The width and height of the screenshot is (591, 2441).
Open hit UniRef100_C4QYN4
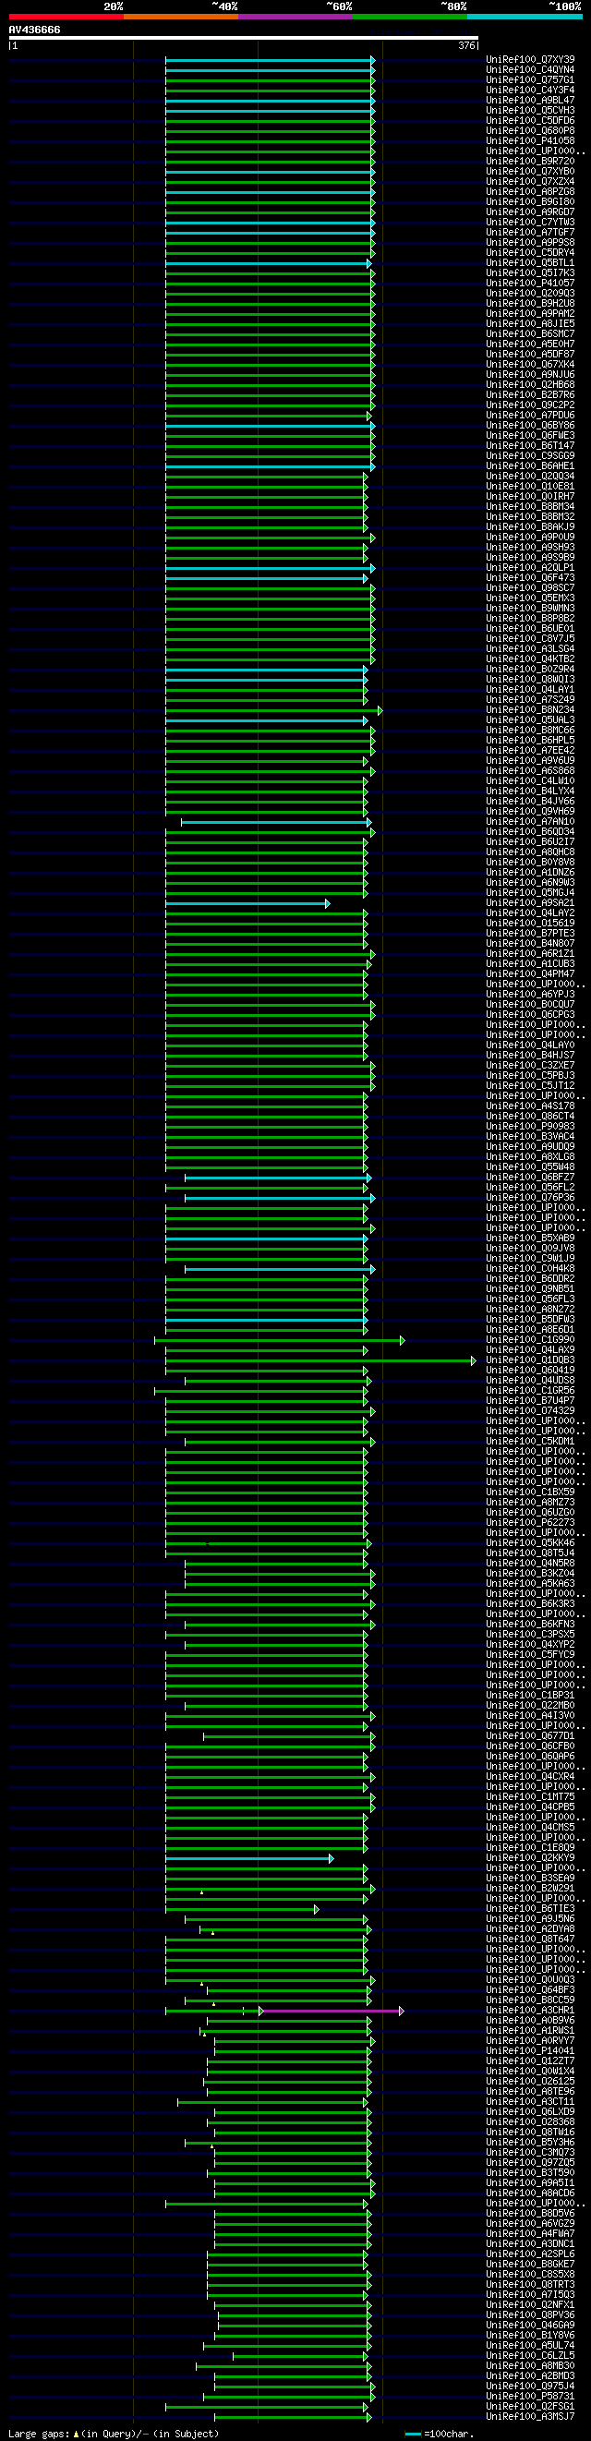click(530, 70)
